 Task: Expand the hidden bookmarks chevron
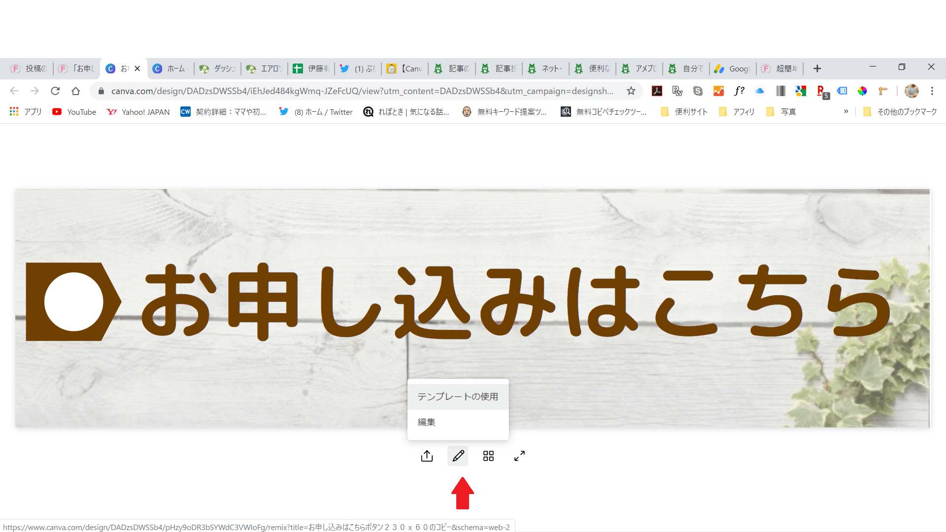[846, 111]
